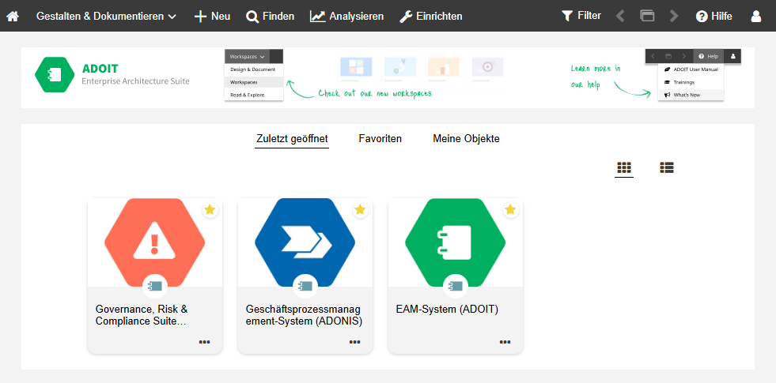The image size is (776, 383).
Task: Open the Hilfe help menu
Action: (x=714, y=16)
